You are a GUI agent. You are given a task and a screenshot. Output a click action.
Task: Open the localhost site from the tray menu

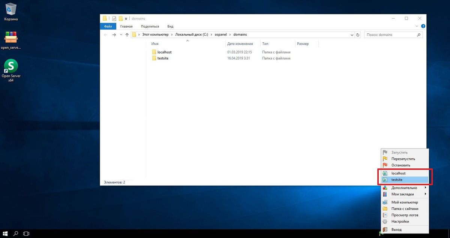405,173
